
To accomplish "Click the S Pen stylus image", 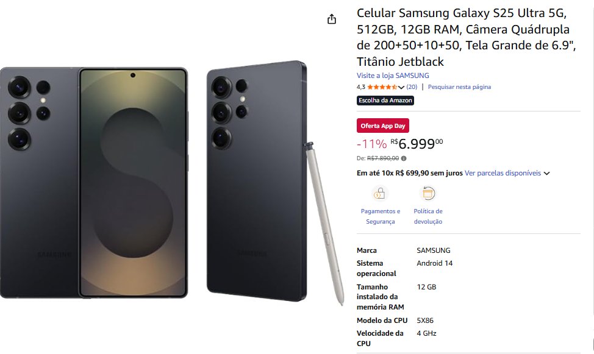I will (324, 224).
